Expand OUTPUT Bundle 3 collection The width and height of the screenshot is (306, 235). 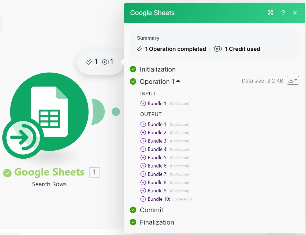[143, 141]
